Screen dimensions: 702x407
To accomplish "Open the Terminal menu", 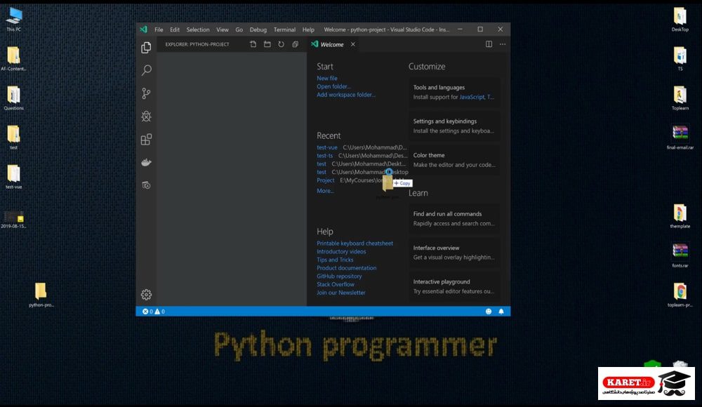I will pos(284,29).
